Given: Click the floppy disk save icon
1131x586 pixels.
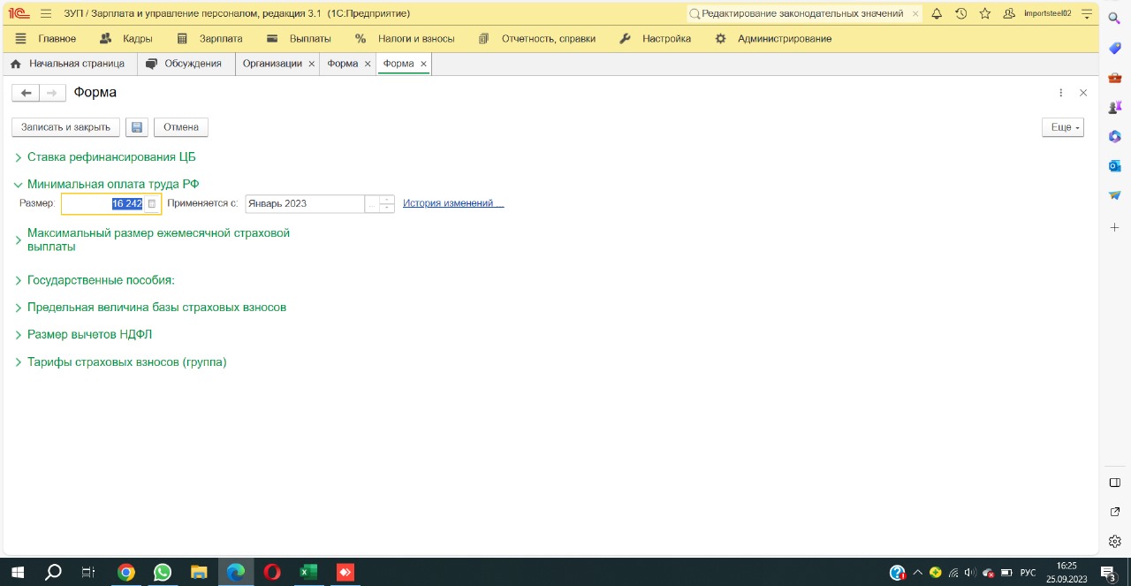Looking at the screenshot, I should 136,127.
